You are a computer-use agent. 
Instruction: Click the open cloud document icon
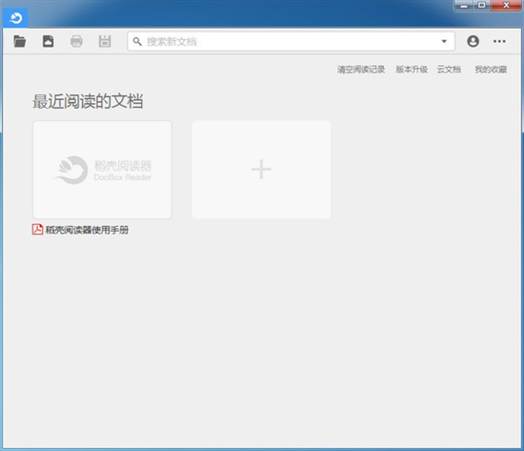coord(49,42)
